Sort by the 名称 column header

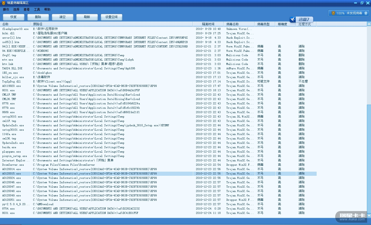point(15,24)
